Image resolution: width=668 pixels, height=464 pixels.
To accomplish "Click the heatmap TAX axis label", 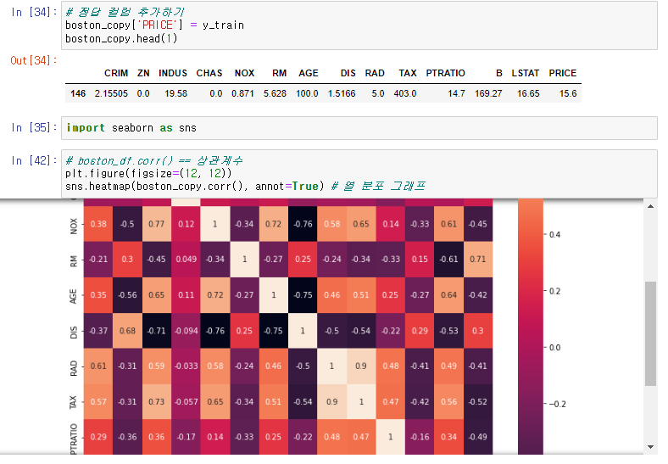I will [x=74, y=403].
